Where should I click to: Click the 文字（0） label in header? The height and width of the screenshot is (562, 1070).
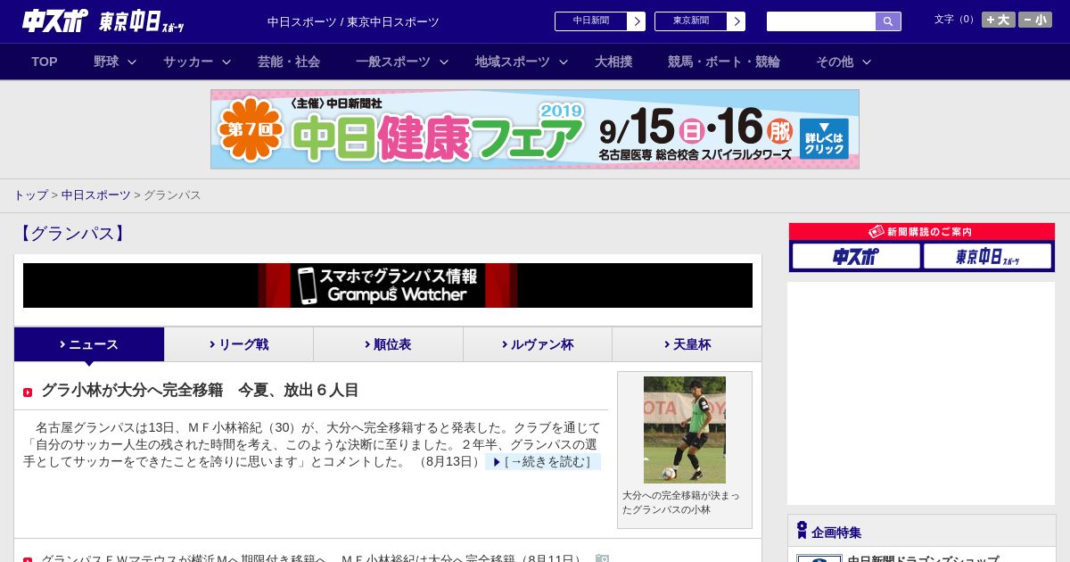[x=956, y=20]
